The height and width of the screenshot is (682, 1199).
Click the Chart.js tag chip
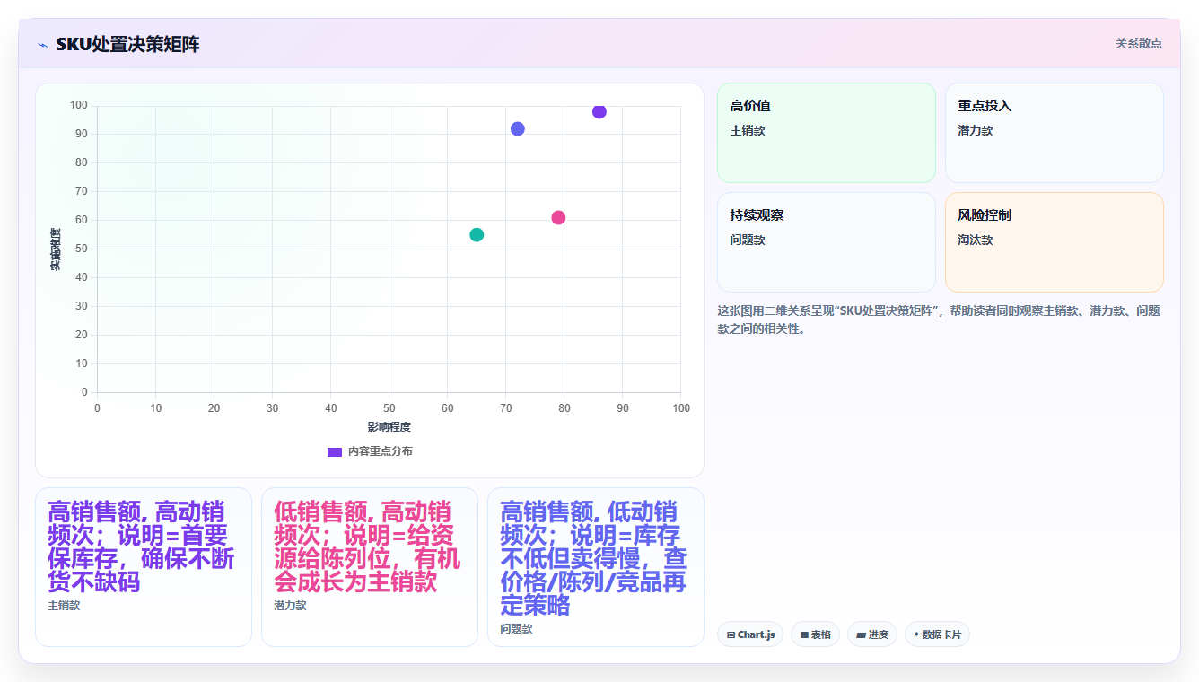[x=750, y=634]
